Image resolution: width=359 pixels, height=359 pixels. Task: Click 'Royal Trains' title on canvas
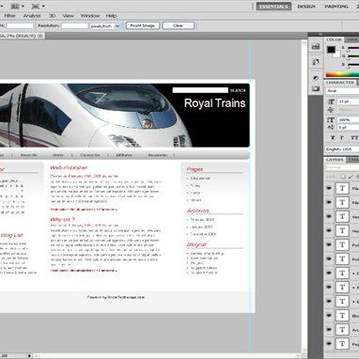214,103
